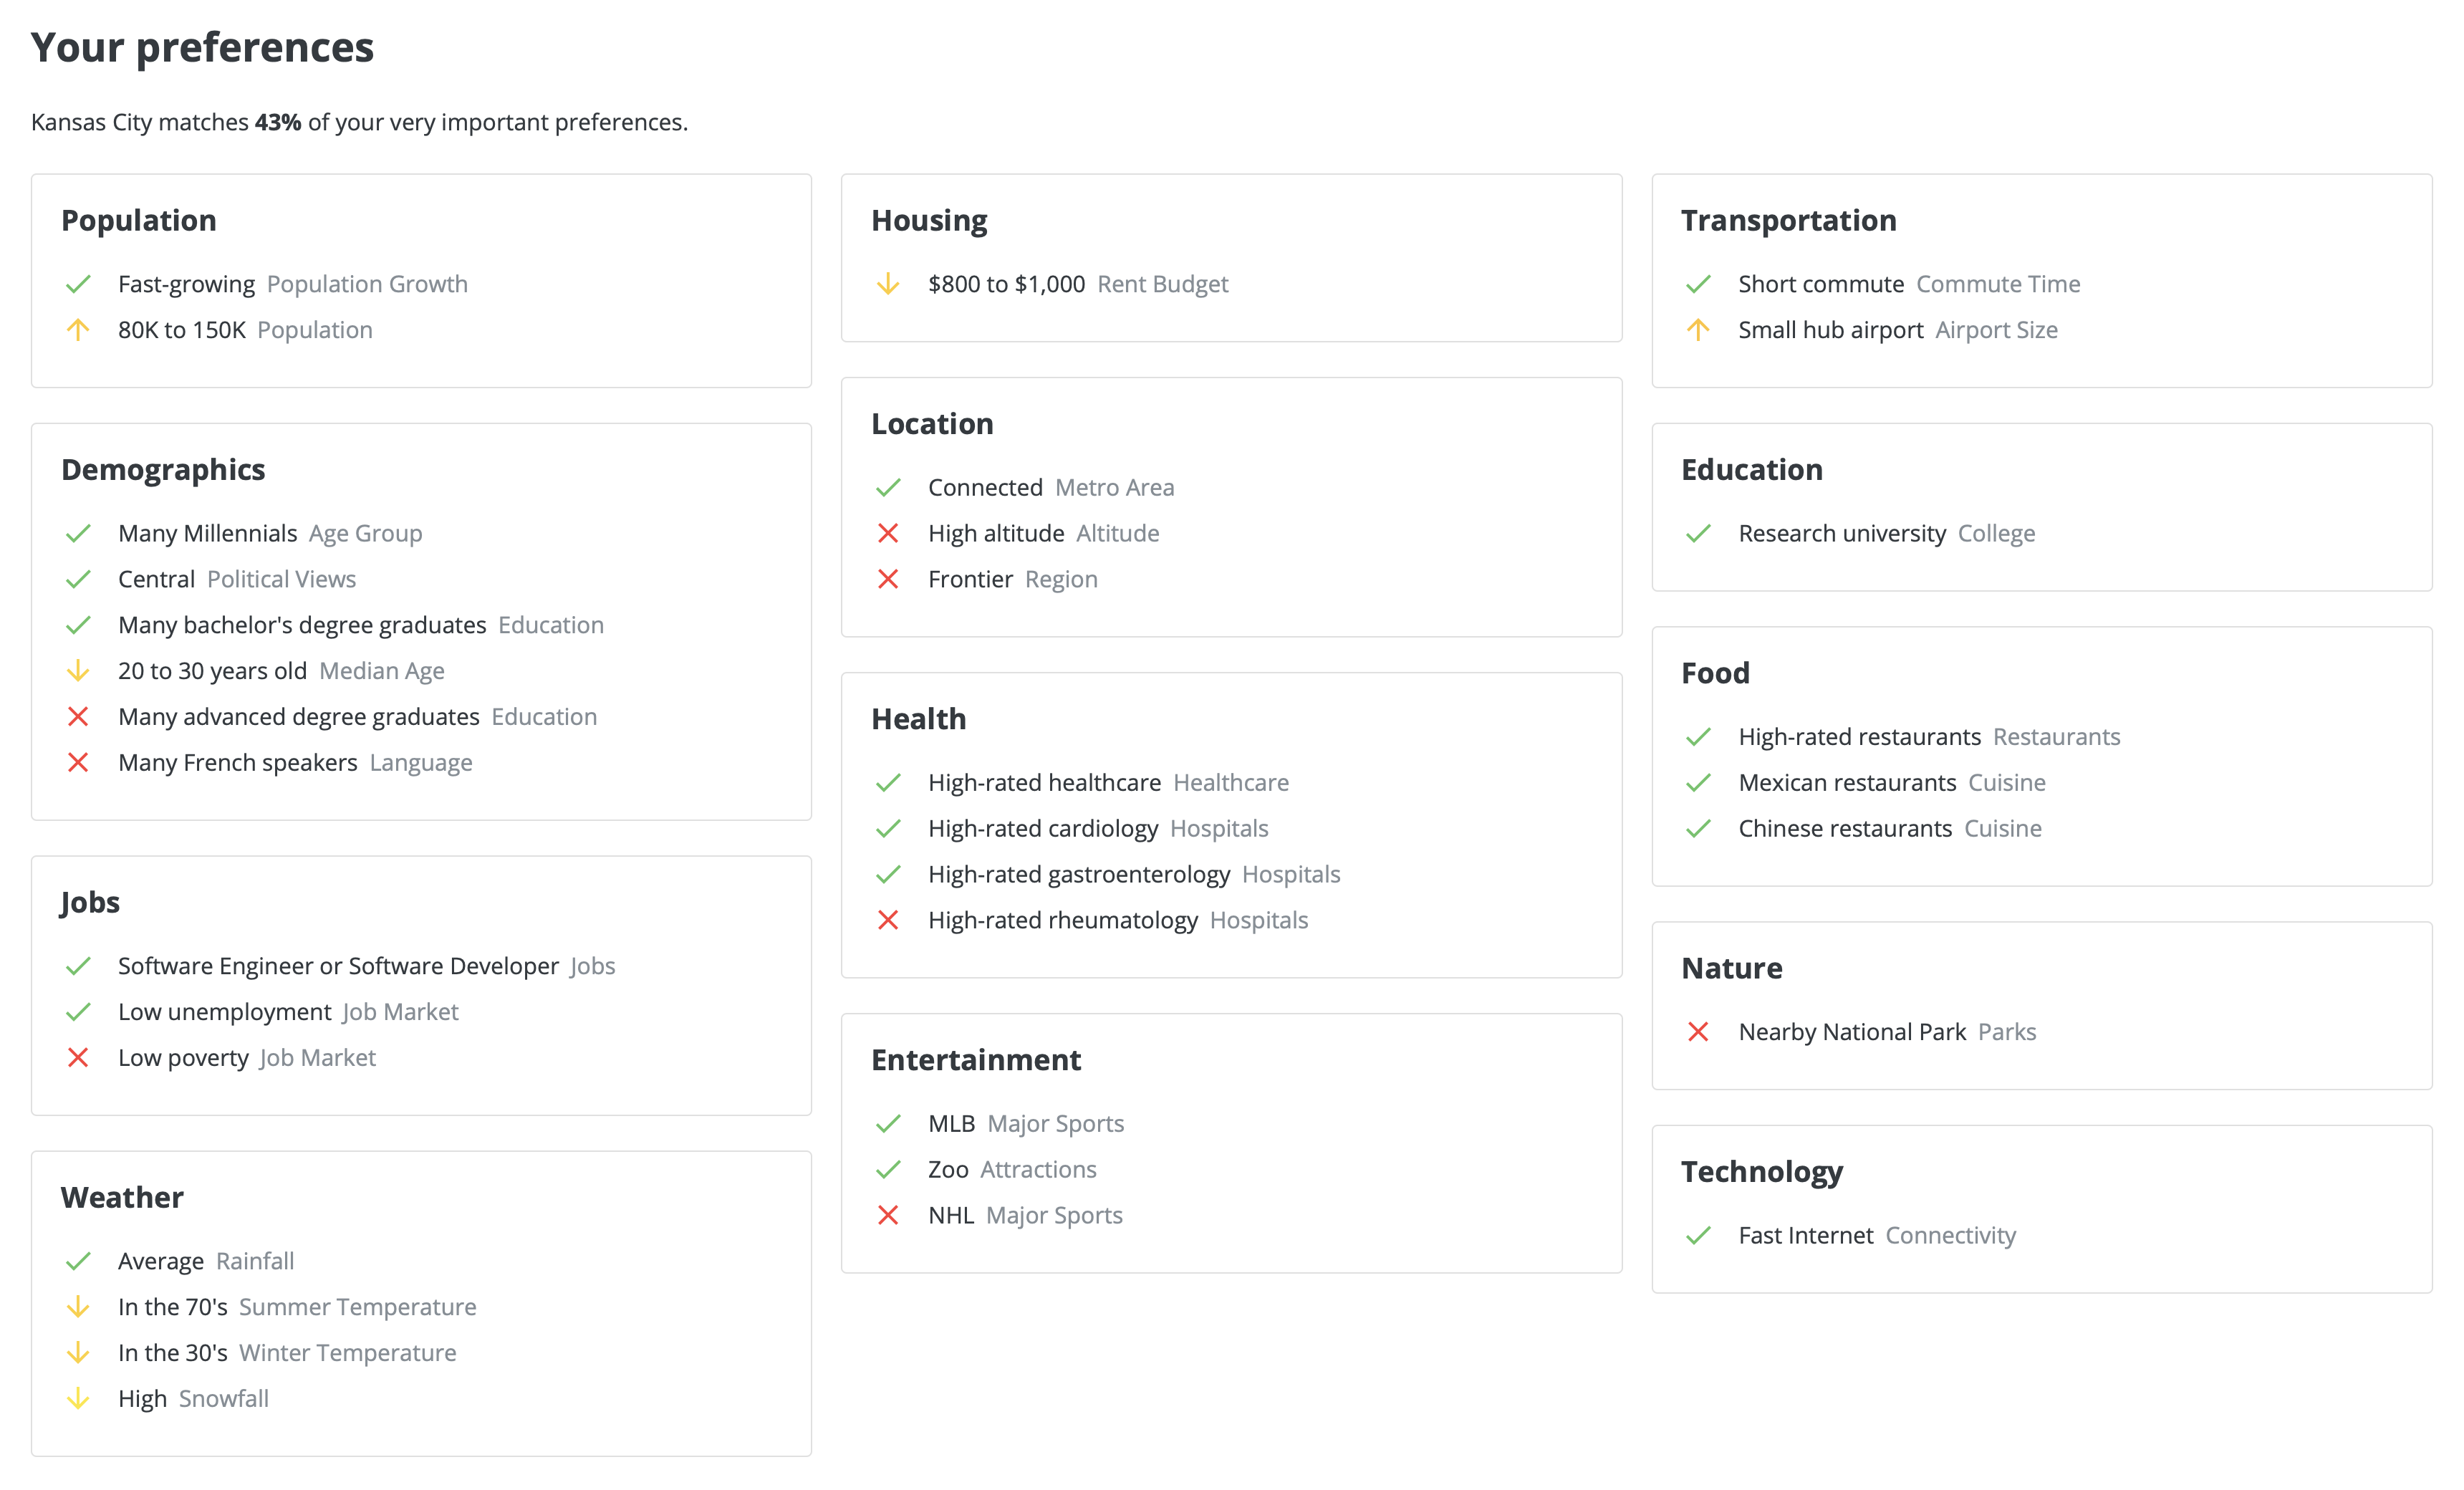
Task: Open the Many French speakers preference
Action: (237, 763)
